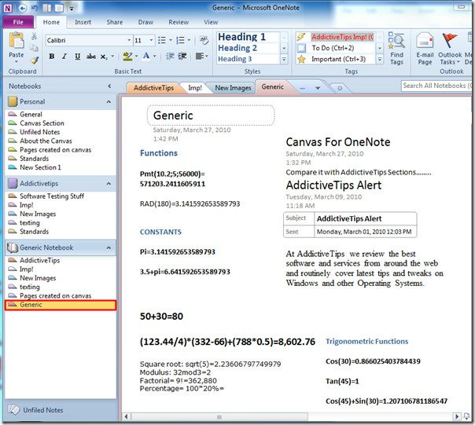
Task: Increase indent of paragraph
Action: [182, 57]
